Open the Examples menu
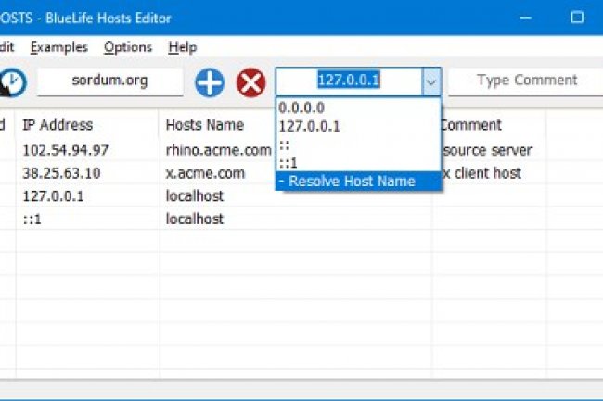 point(59,47)
